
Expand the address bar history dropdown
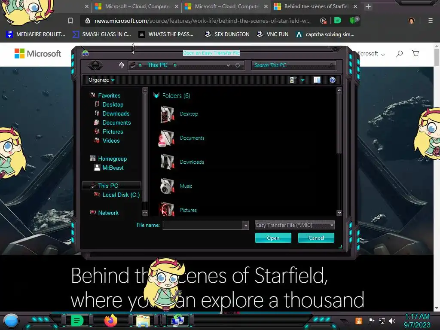click(228, 65)
